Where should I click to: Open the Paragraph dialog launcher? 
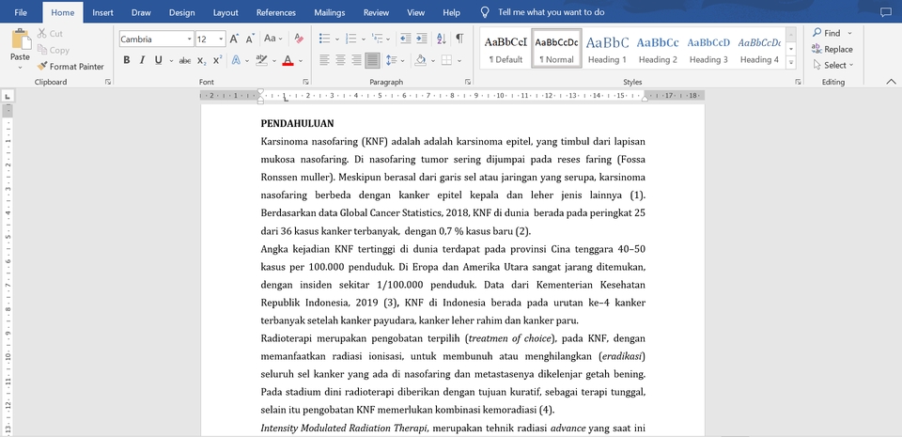point(468,82)
